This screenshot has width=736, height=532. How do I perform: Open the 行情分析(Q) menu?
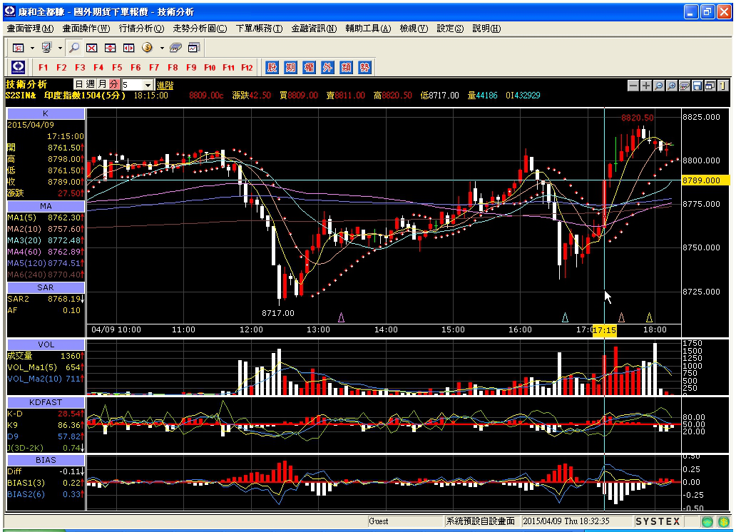click(x=141, y=29)
